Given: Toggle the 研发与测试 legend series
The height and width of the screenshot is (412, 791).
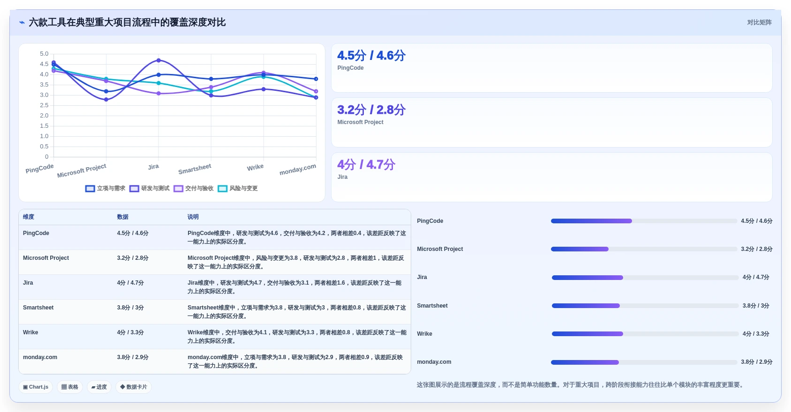Looking at the screenshot, I should [150, 188].
